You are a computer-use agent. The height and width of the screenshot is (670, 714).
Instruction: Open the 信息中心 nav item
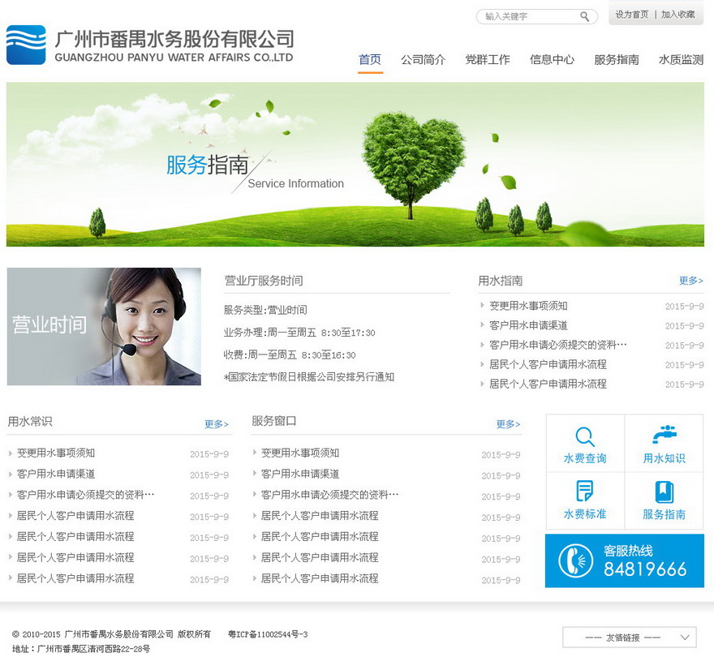552,60
